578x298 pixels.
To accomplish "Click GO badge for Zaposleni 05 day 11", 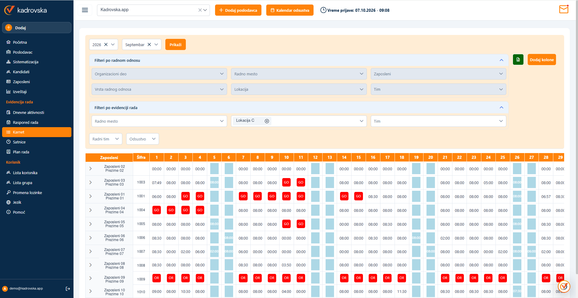I will point(301,224).
